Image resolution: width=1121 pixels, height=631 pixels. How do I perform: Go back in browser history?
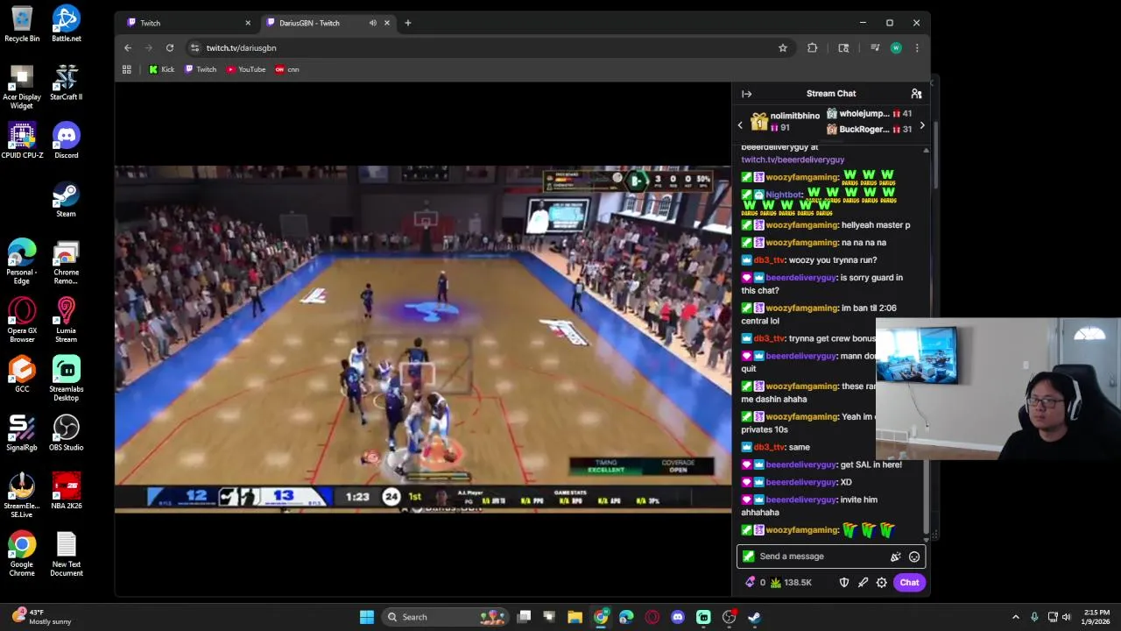click(x=128, y=48)
